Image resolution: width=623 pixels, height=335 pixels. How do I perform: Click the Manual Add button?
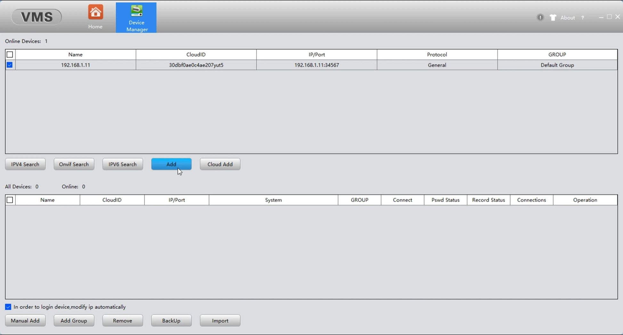coord(25,321)
